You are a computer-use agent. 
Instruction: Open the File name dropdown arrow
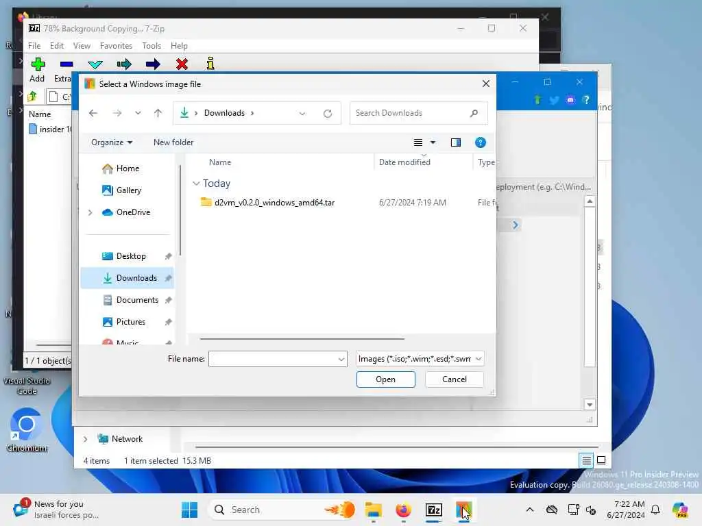tap(341, 359)
